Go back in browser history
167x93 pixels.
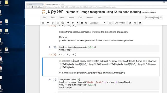click(x=27, y=7)
